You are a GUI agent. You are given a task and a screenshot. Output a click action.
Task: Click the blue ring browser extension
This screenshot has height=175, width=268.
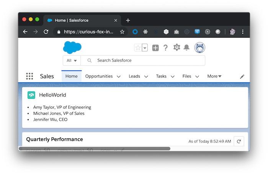tap(135, 32)
